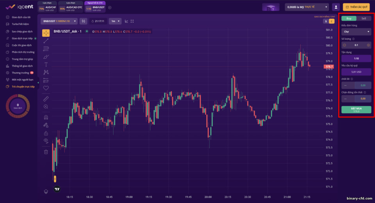The width and height of the screenshot is (375, 203).
Task: Choose the text annotation tool
Action: [46, 65]
